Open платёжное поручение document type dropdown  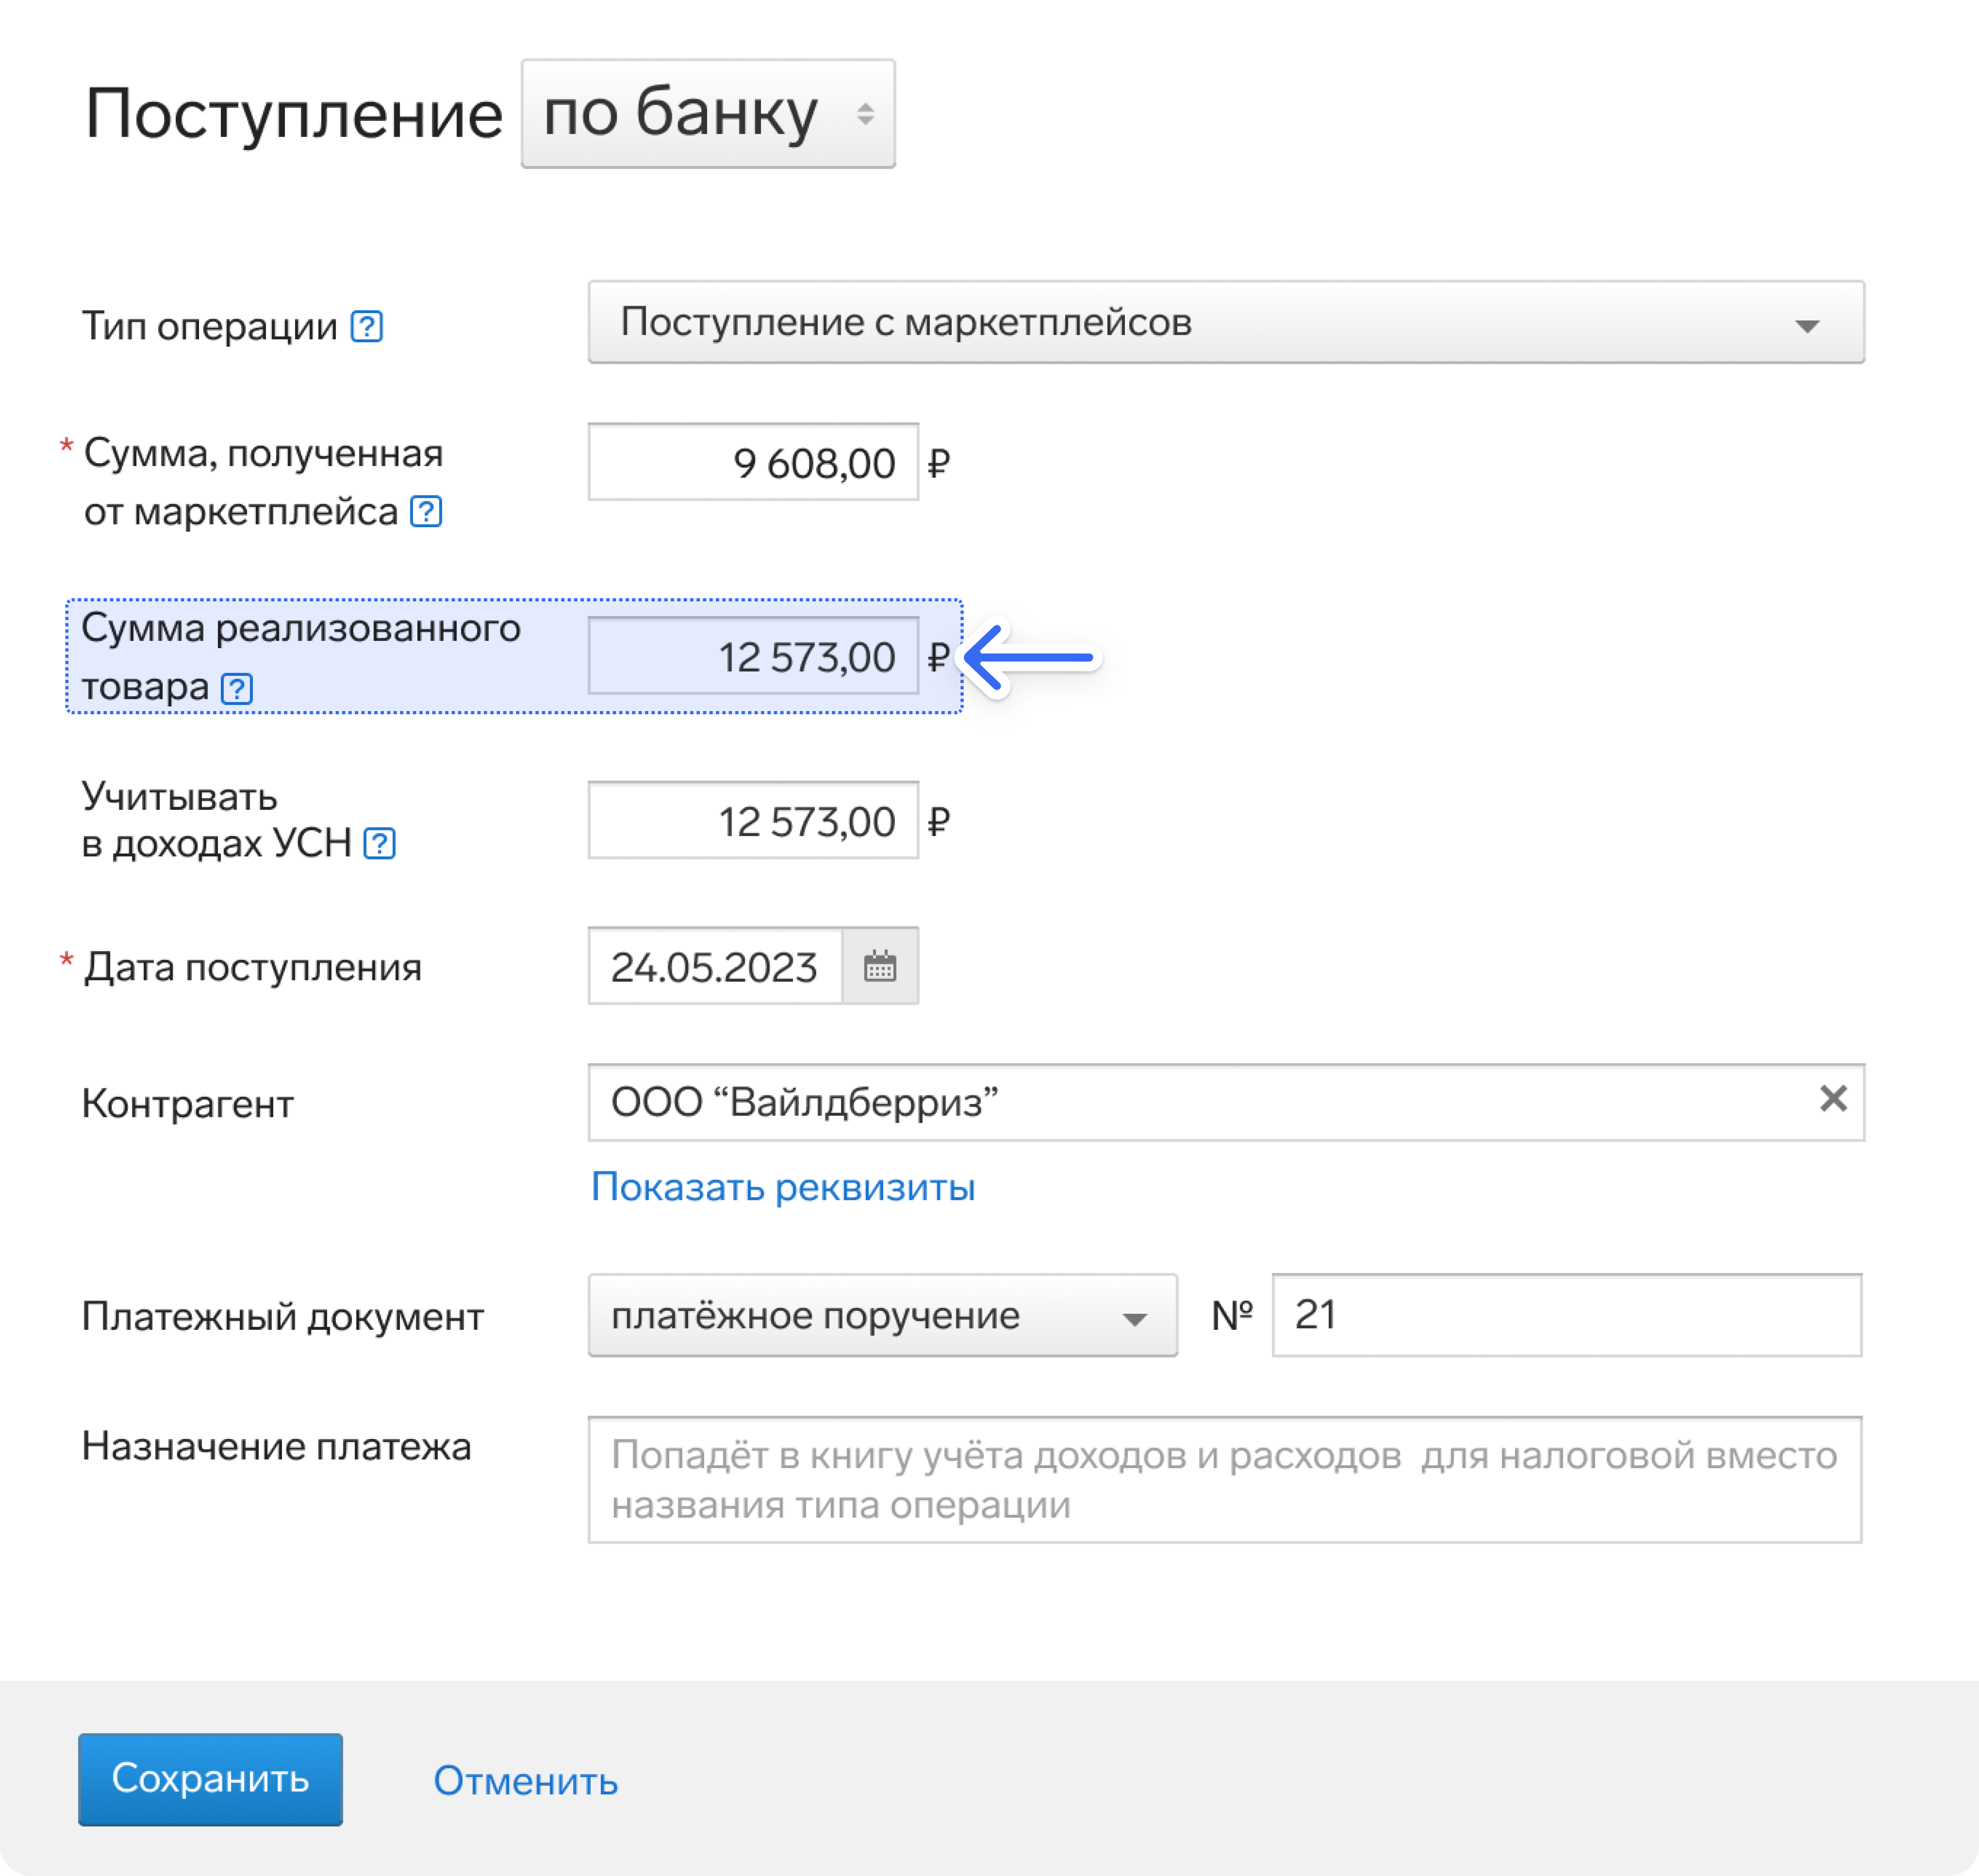pos(883,1315)
